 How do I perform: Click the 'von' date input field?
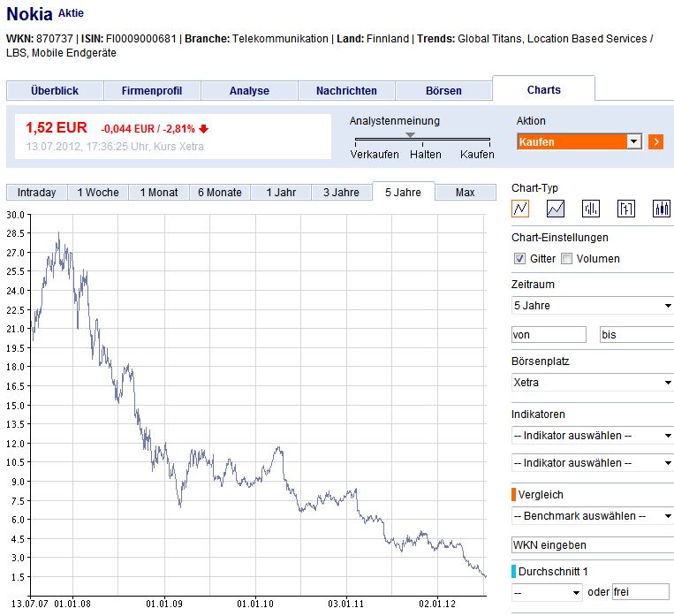(549, 335)
